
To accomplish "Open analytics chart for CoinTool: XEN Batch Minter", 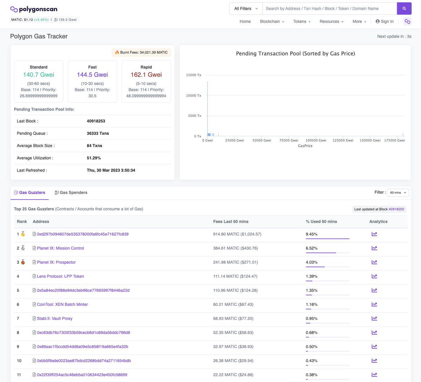I will tap(374, 304).
